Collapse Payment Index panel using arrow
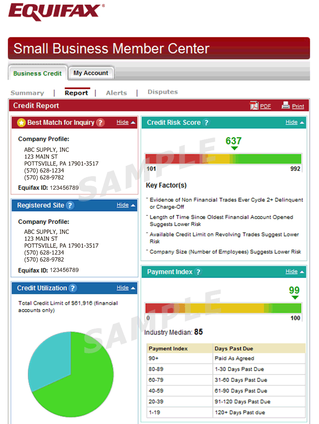 tap(302, 272)
